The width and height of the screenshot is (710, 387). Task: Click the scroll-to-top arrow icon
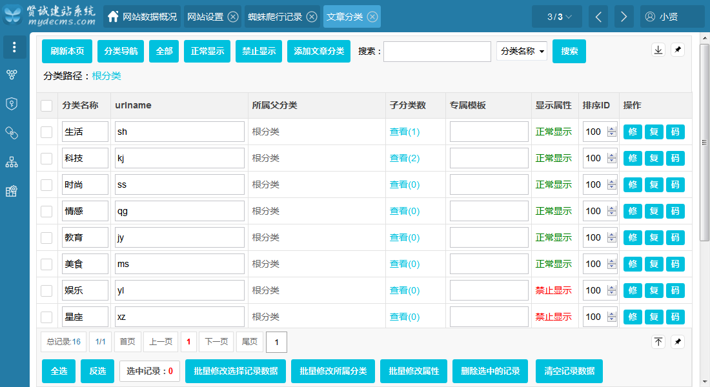pyautogui.click(x=658, y=342)
